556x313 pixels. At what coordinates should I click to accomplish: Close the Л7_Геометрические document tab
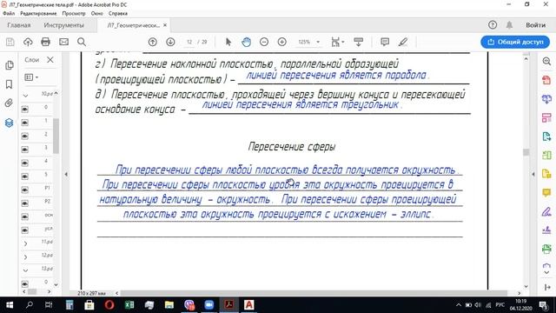click(165, 25)
